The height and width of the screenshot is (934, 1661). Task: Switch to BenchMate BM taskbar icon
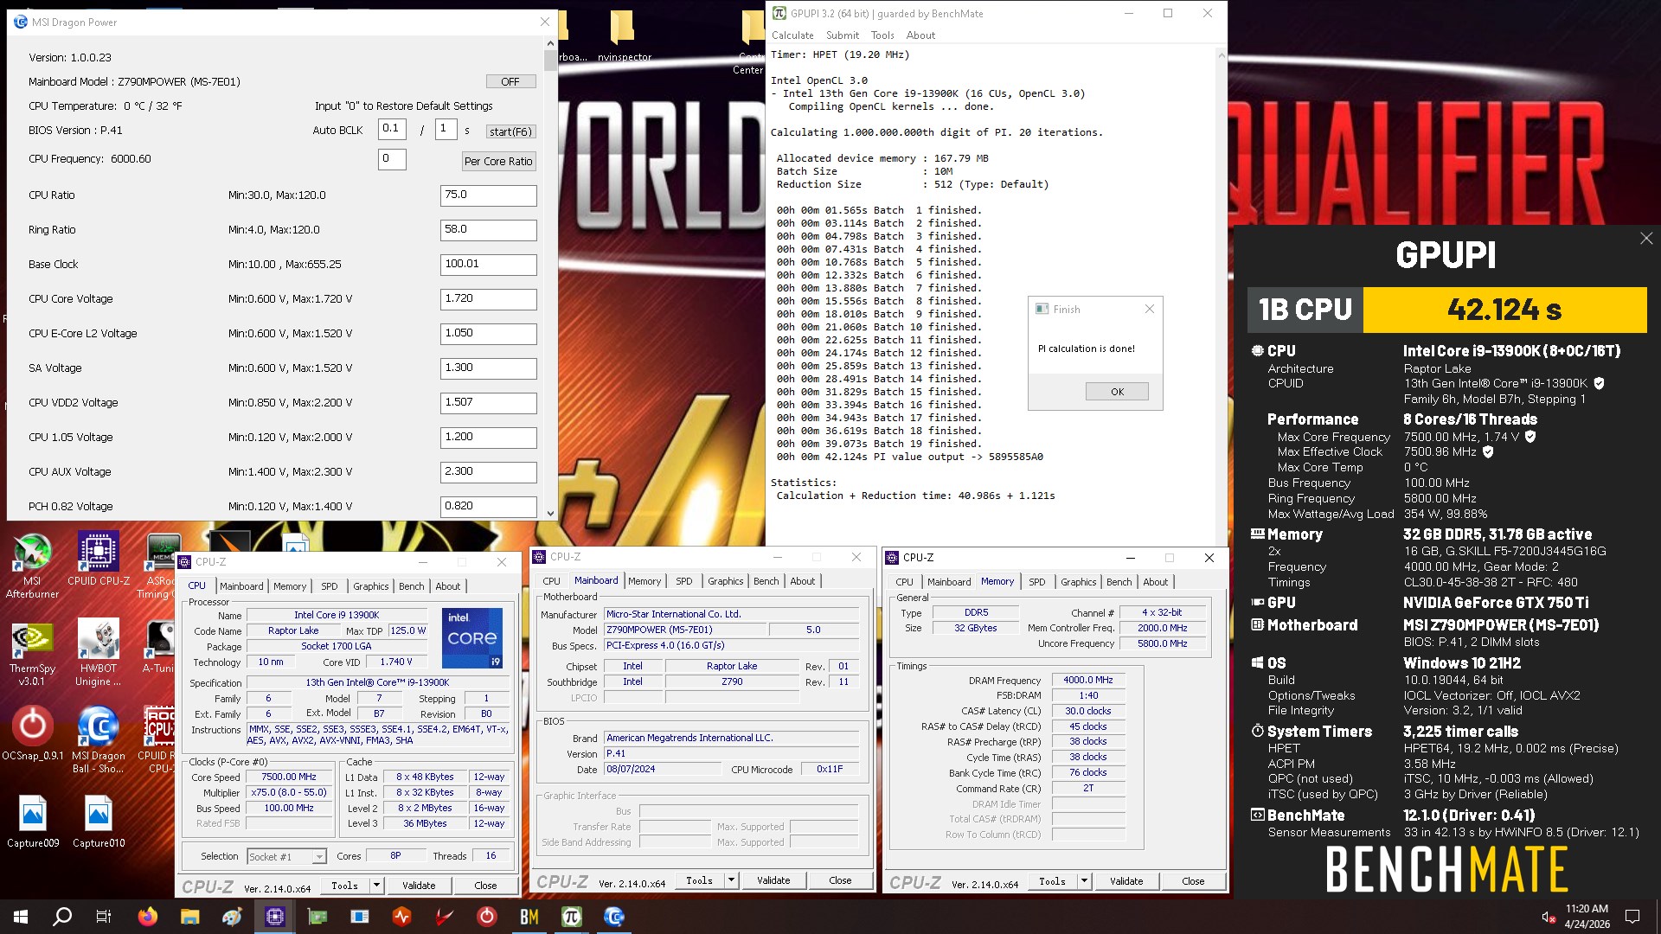tap(529, 917)
